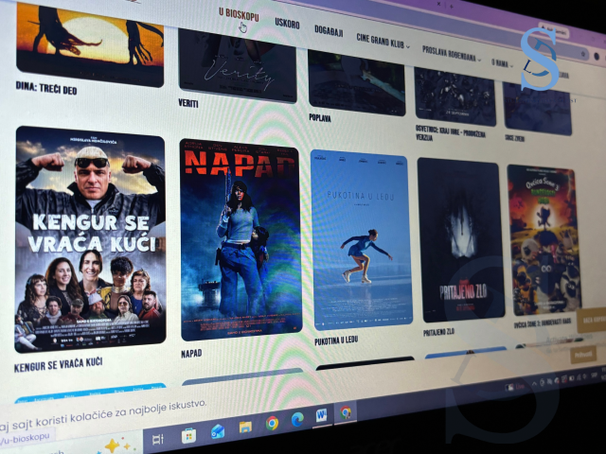The image size is (606, 454).
Task: Launch Microsoft Store from the taskbar
Action: tap(189, 436)
